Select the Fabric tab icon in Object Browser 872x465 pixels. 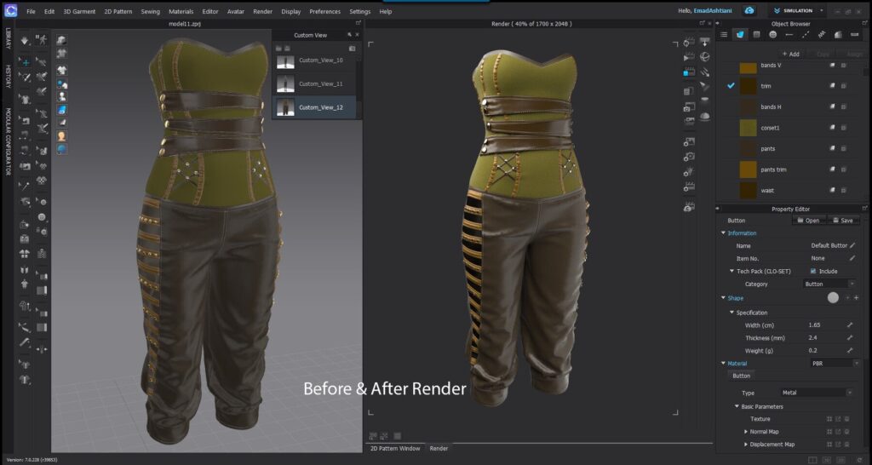[x=741, y=34]
